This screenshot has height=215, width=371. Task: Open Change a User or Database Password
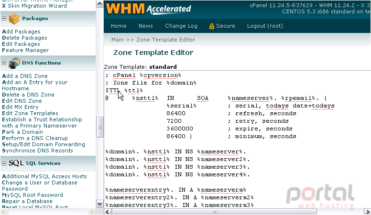(40, 186)
